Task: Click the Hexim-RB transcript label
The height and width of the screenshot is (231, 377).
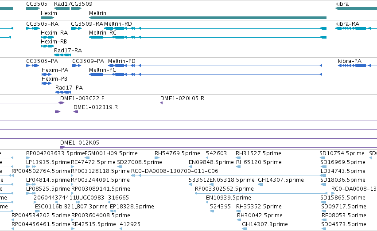Action: (x=54, y=42)
